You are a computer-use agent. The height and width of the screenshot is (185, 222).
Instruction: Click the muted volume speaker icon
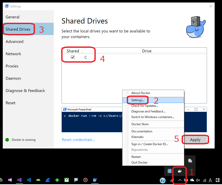198,180
